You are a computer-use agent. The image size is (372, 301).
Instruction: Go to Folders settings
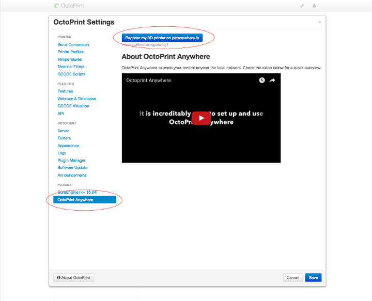tap(64, 138)
